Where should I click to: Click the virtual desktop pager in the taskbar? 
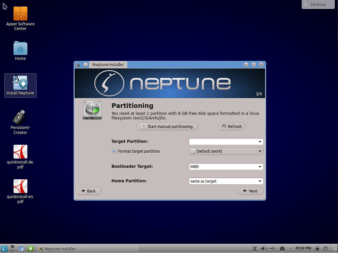13,249
